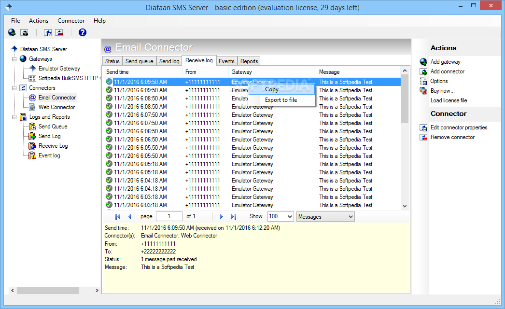Click the Remove toolbar icon
The image size is (505, 309).
(x=59, y=32)
